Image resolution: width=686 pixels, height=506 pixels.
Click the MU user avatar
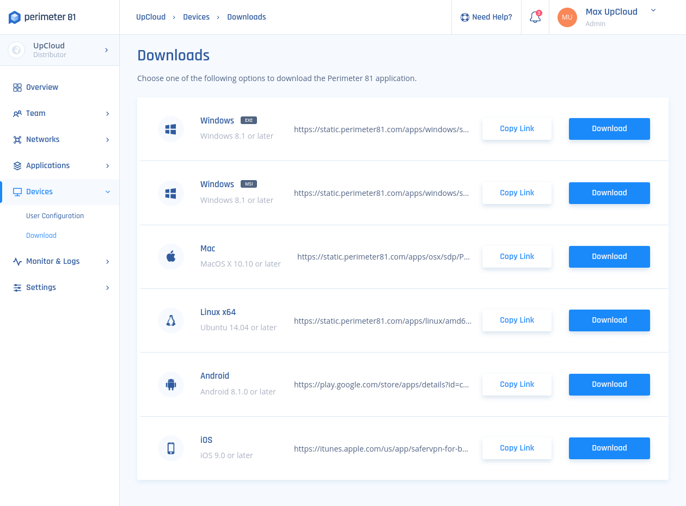pyautogui.click(x=567, y=17)
